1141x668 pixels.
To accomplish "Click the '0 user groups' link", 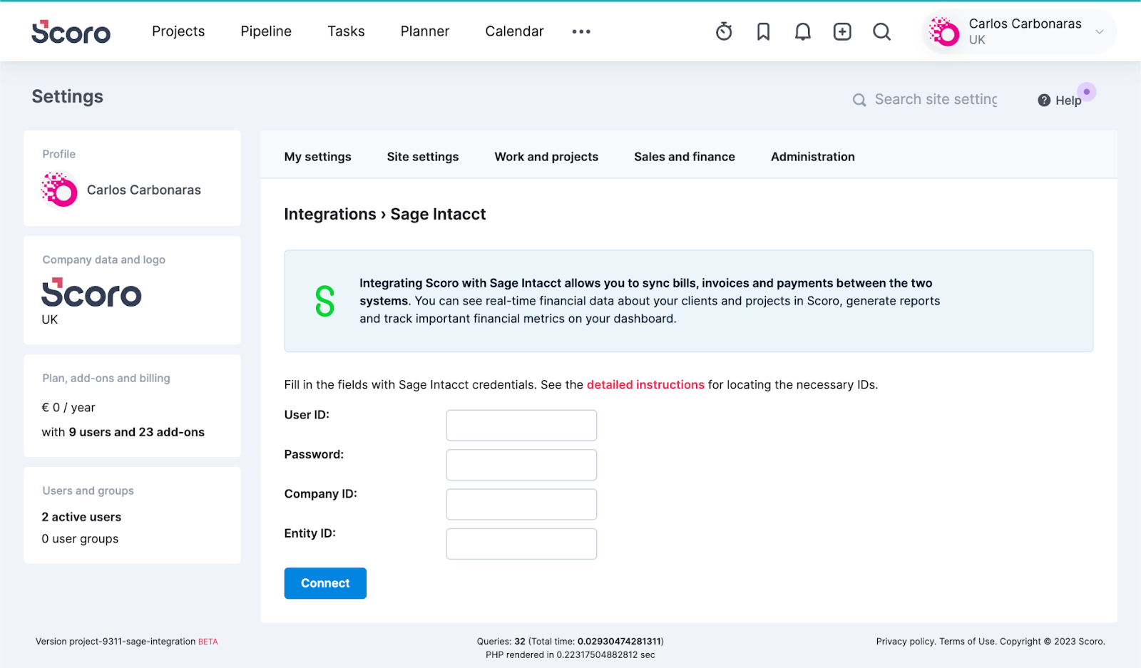I will click(x=80, y=539).
